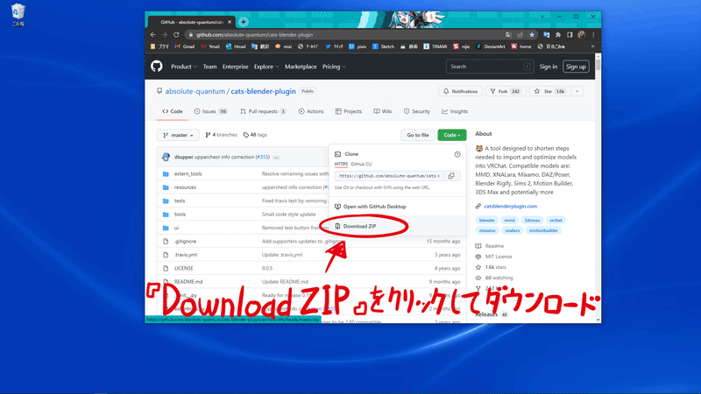Screen dimensions: 701x394
Task: Expand the master branch dropdown
Action: tap(178, 135)
